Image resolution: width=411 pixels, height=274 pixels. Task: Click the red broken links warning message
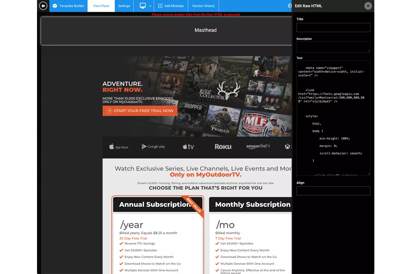(196, 15)
